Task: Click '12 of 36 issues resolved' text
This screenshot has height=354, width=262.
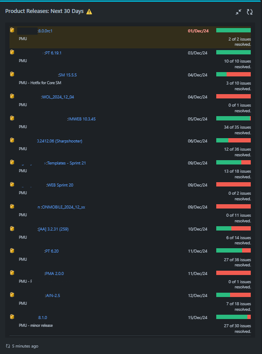Action: coord(237,152)
